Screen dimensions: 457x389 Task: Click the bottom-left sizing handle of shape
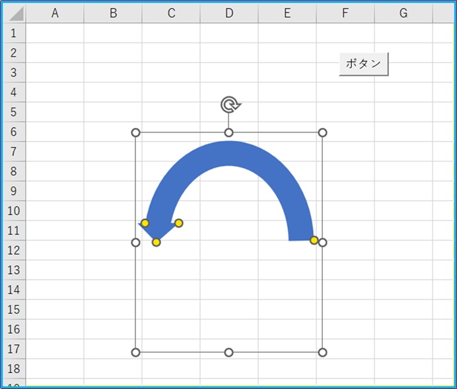pyautogui.click(x=135, y=353)
